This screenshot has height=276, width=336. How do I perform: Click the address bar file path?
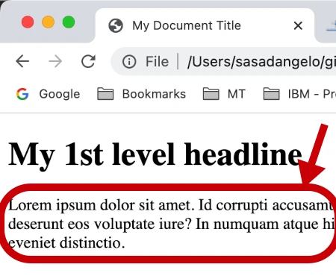click(261, 62)
